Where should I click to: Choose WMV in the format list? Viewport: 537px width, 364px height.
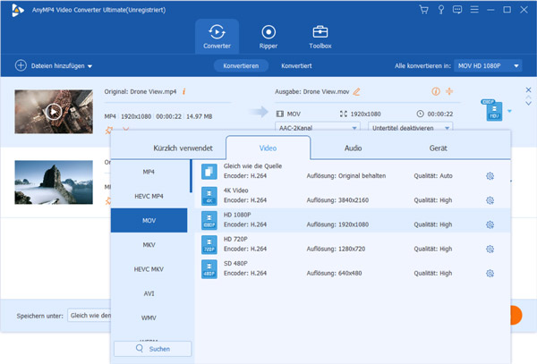pyautogui.click(x=149, y=317)
